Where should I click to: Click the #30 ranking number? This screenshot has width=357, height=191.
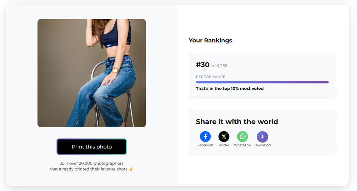[203, 65]
